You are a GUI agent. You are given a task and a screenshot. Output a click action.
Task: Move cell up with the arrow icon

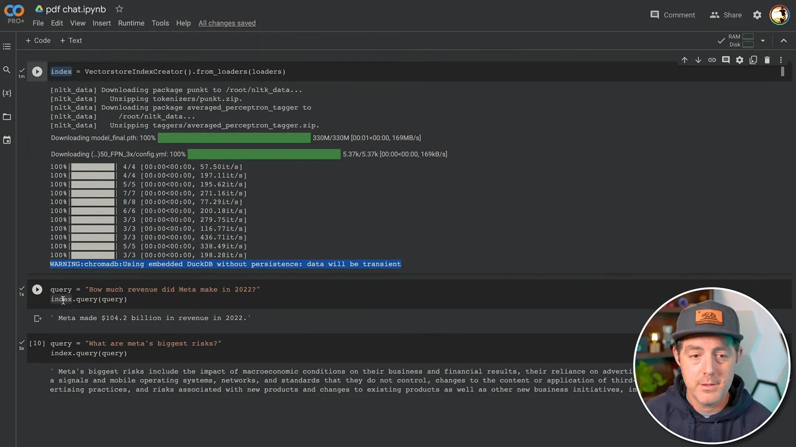[685, 60]
